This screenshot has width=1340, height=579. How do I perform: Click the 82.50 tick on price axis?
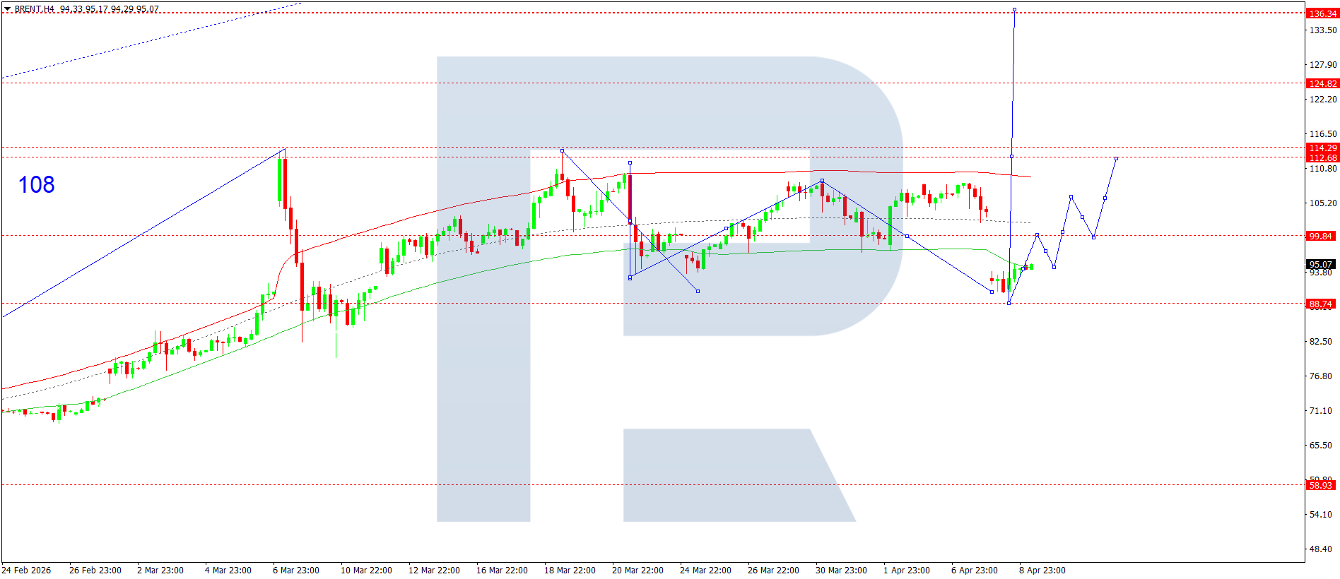click(x=1320, y=342)
